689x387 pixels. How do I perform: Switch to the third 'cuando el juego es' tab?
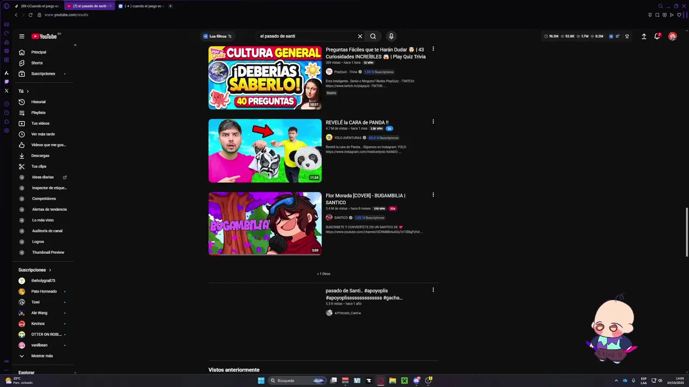(x=141, y=6)
